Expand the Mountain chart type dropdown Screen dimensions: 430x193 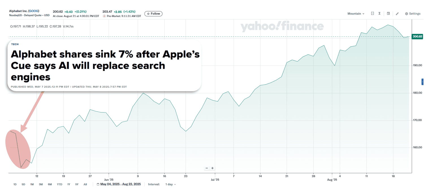pos(356,14)
